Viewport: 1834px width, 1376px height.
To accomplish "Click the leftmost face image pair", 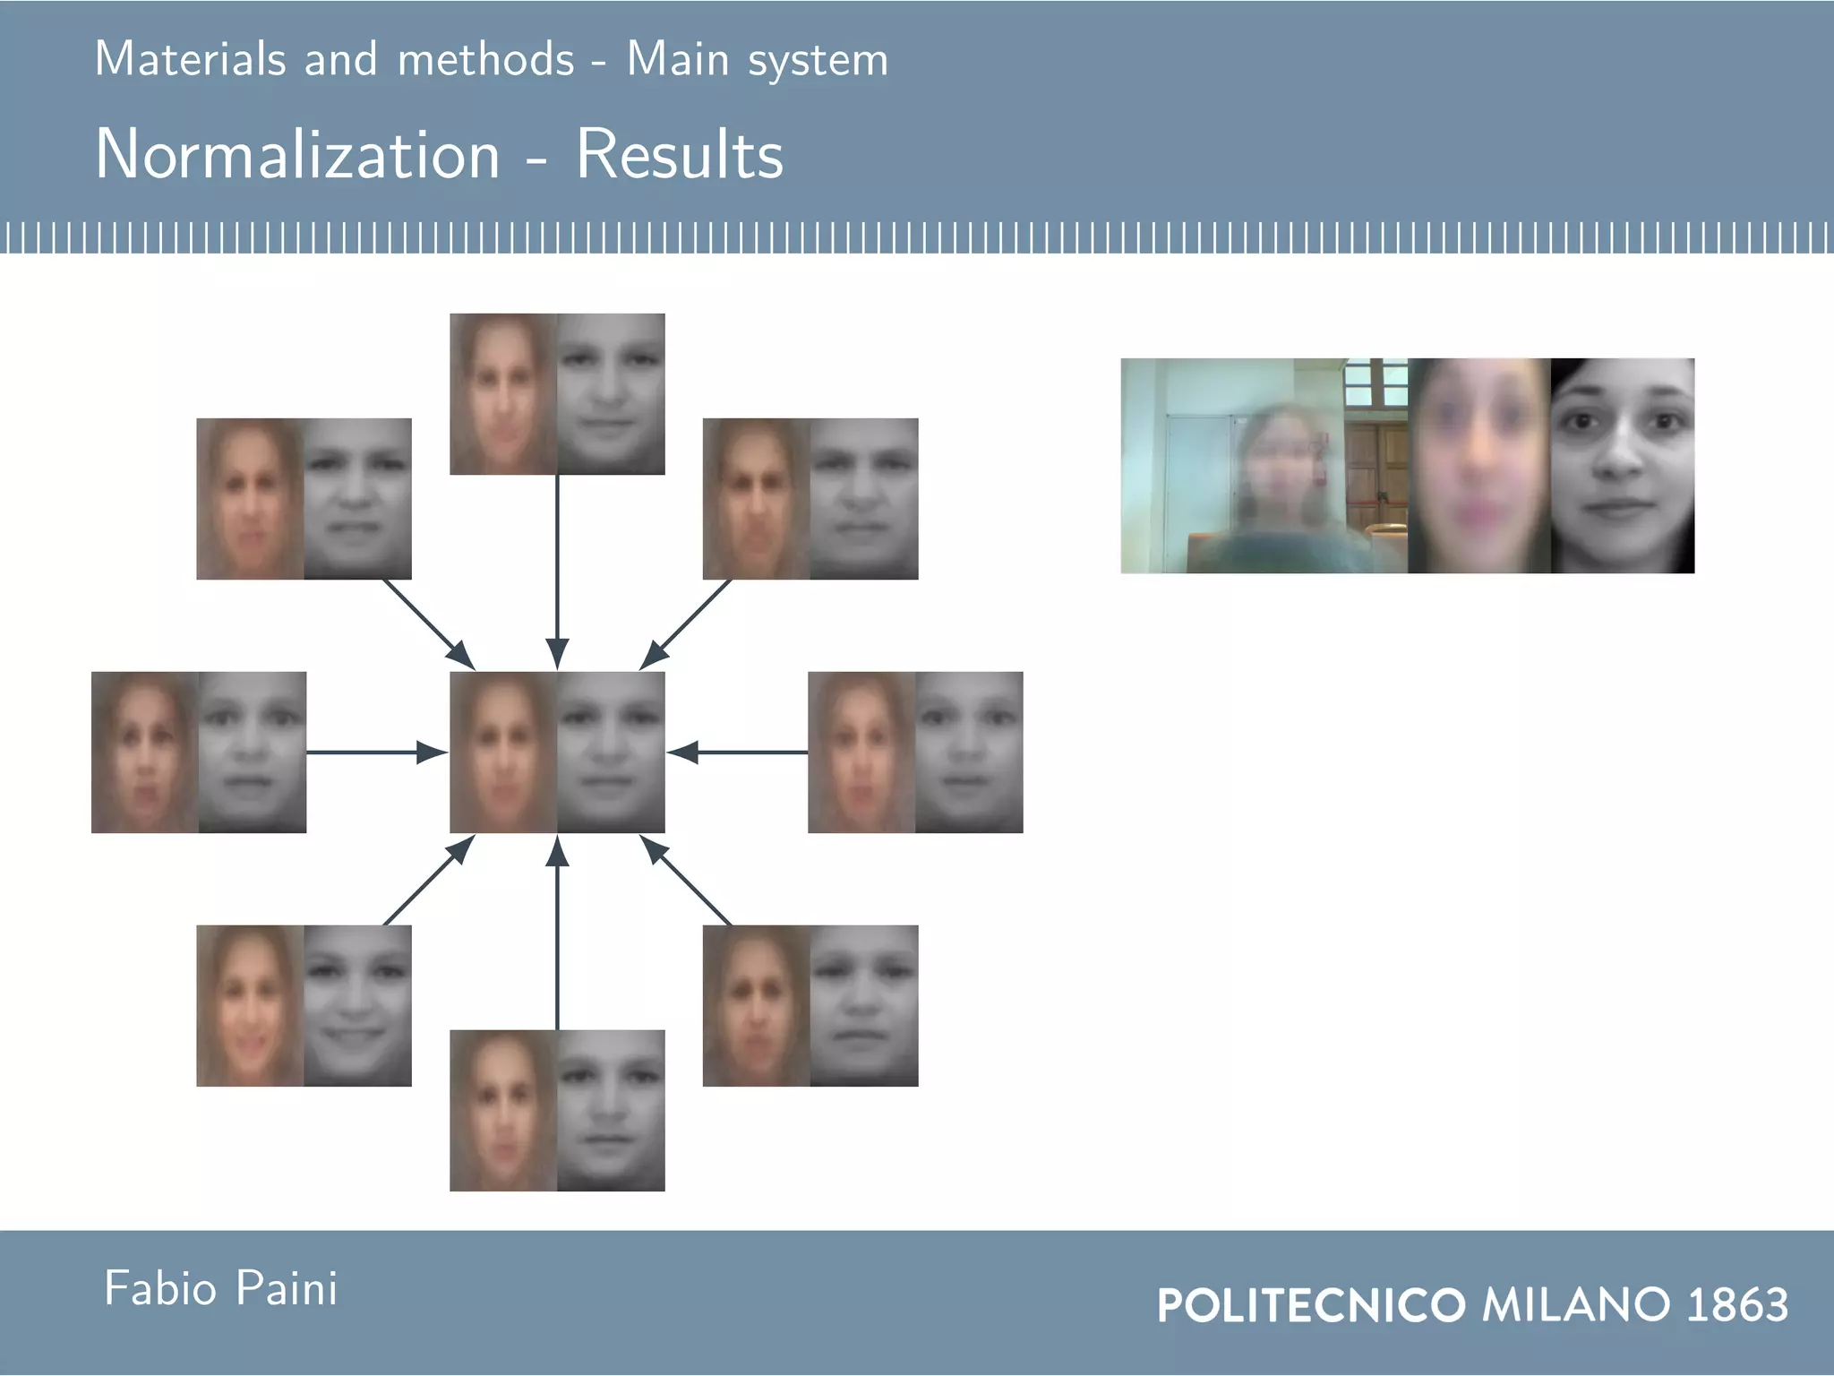I will pyautogui.click(x=199, y=752).
